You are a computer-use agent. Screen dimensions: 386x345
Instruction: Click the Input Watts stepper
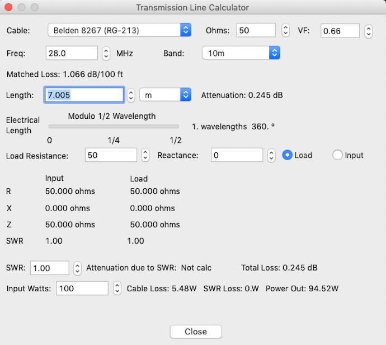click(117, 288)
